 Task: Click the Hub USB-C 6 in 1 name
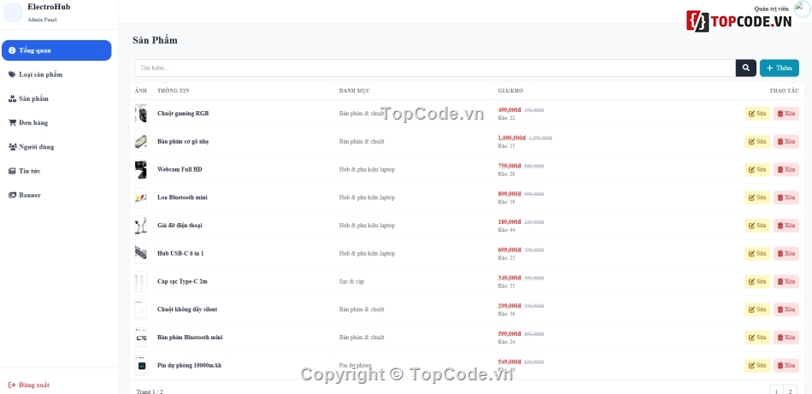coord(180,253)
